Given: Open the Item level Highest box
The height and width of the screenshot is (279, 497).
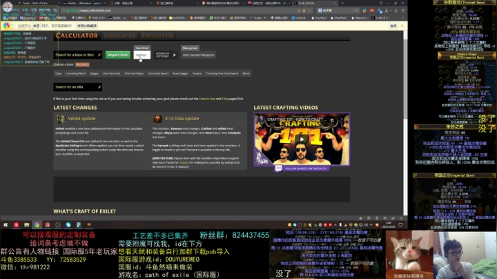Looking at the screenshot, I should [x=142, y=55].
